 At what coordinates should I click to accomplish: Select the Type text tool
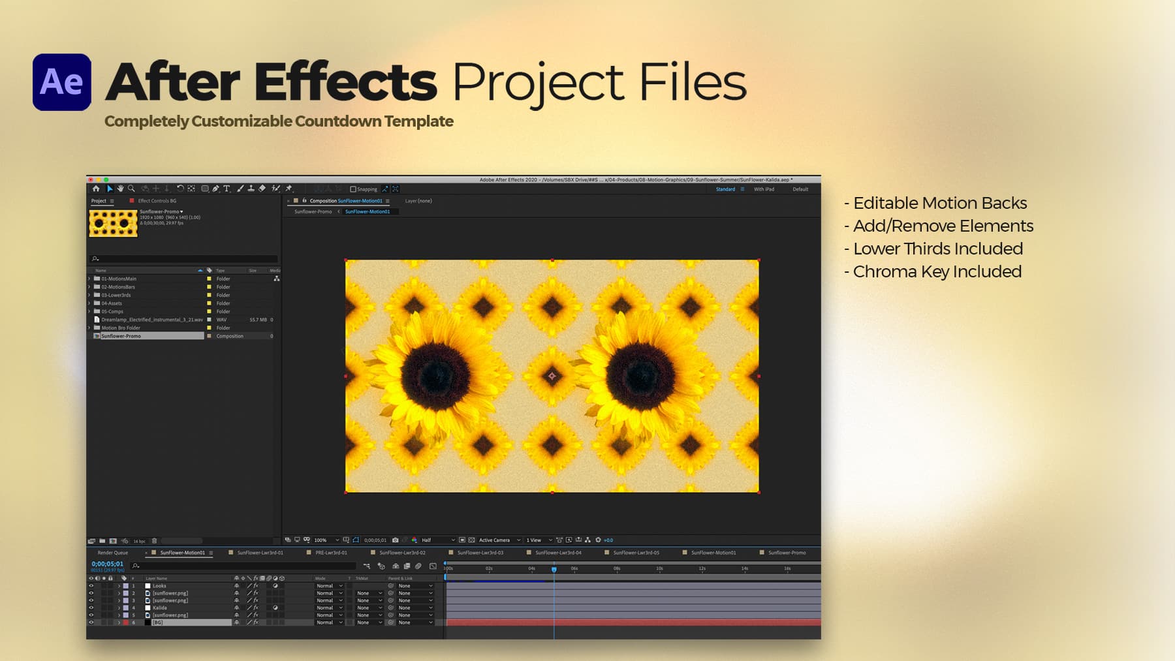[x=227, y=189]
